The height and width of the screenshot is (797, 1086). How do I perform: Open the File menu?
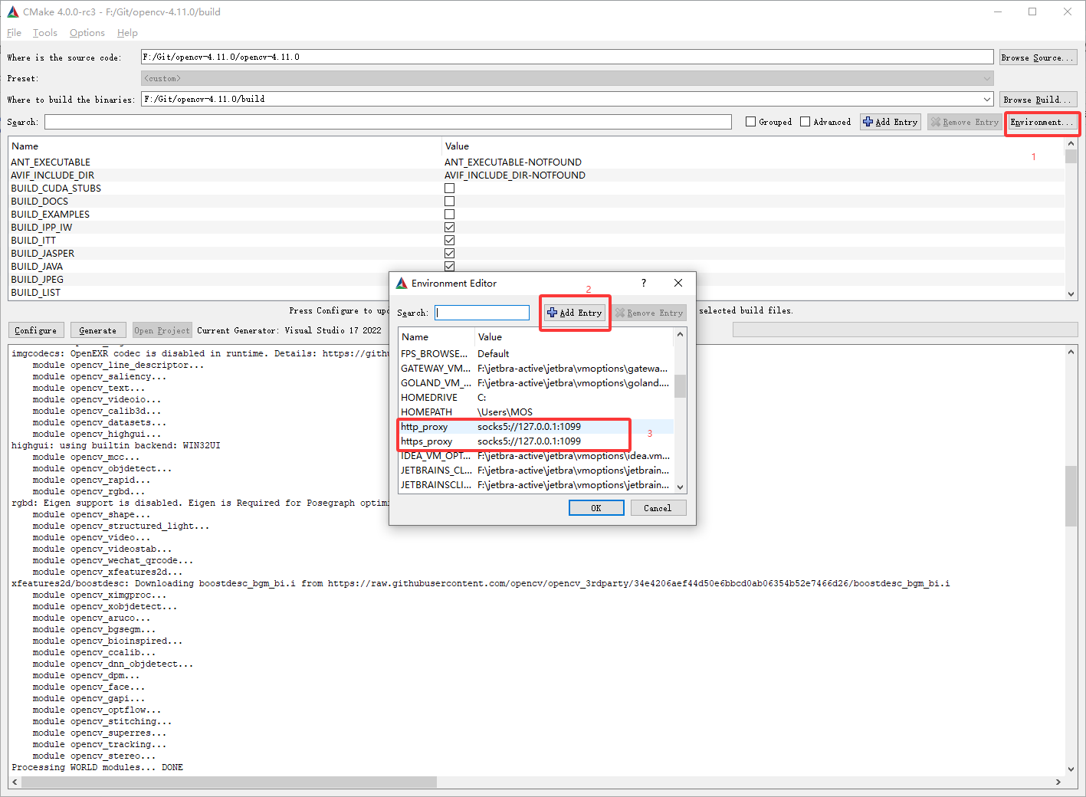coord(14,33)
